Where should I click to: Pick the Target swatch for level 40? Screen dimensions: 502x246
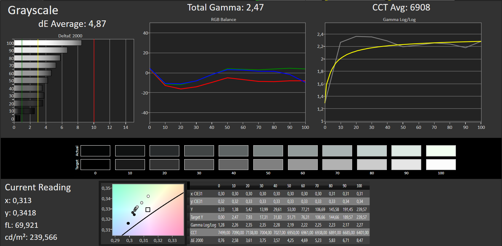234,164
